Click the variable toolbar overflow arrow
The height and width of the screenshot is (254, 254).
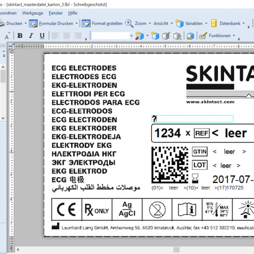[239, 39]
